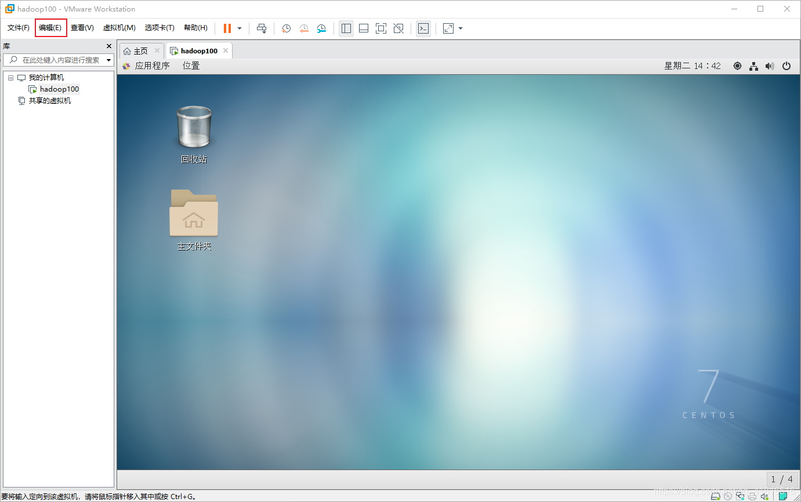Click the clock showing 星期二 14:42

[693, 66]
